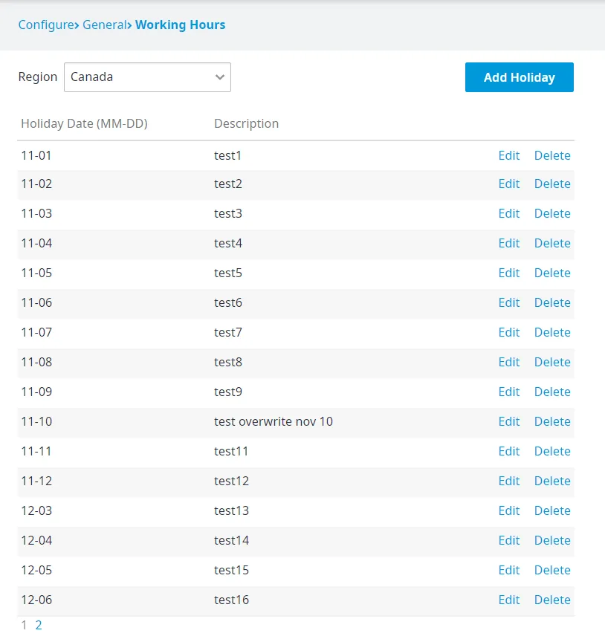
Task: Delete the test12 holiday row
Action: [x=552, y=481]
